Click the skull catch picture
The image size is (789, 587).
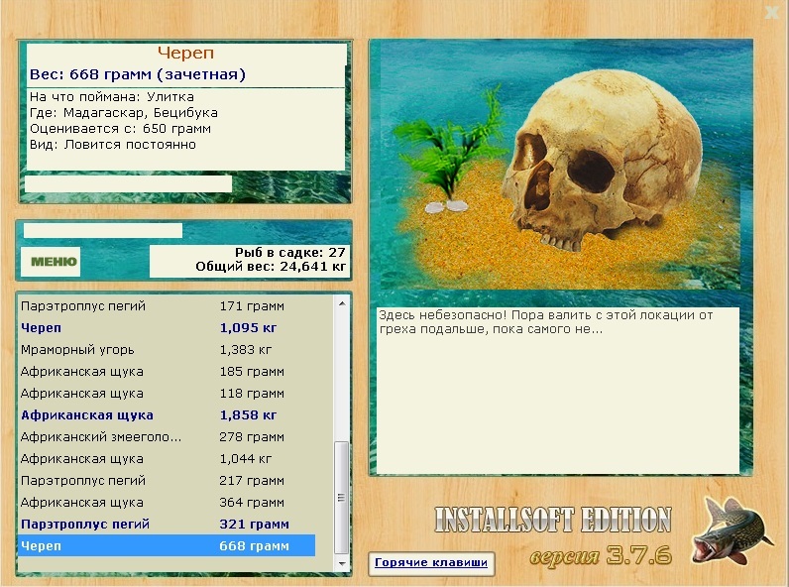click(x=560, y=165)
